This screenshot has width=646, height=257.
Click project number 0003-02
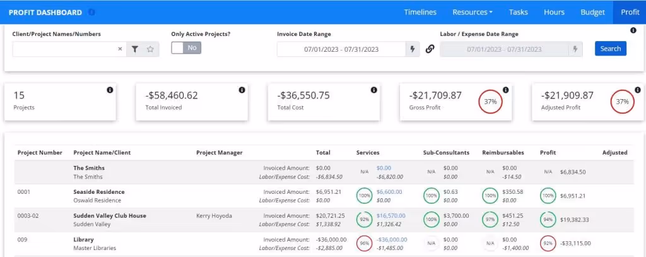tap(28, 216)
